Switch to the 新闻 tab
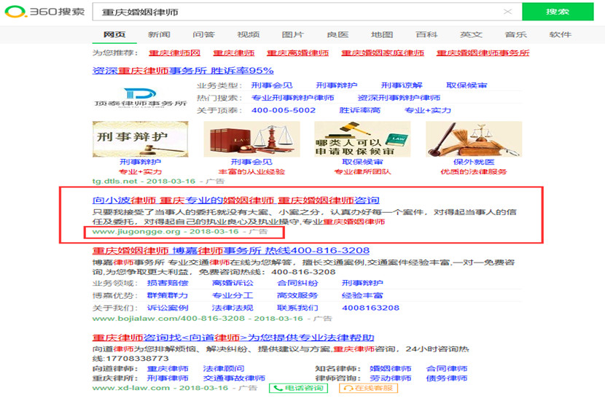This screenshot has height=401, width=605. pos(159,34)
